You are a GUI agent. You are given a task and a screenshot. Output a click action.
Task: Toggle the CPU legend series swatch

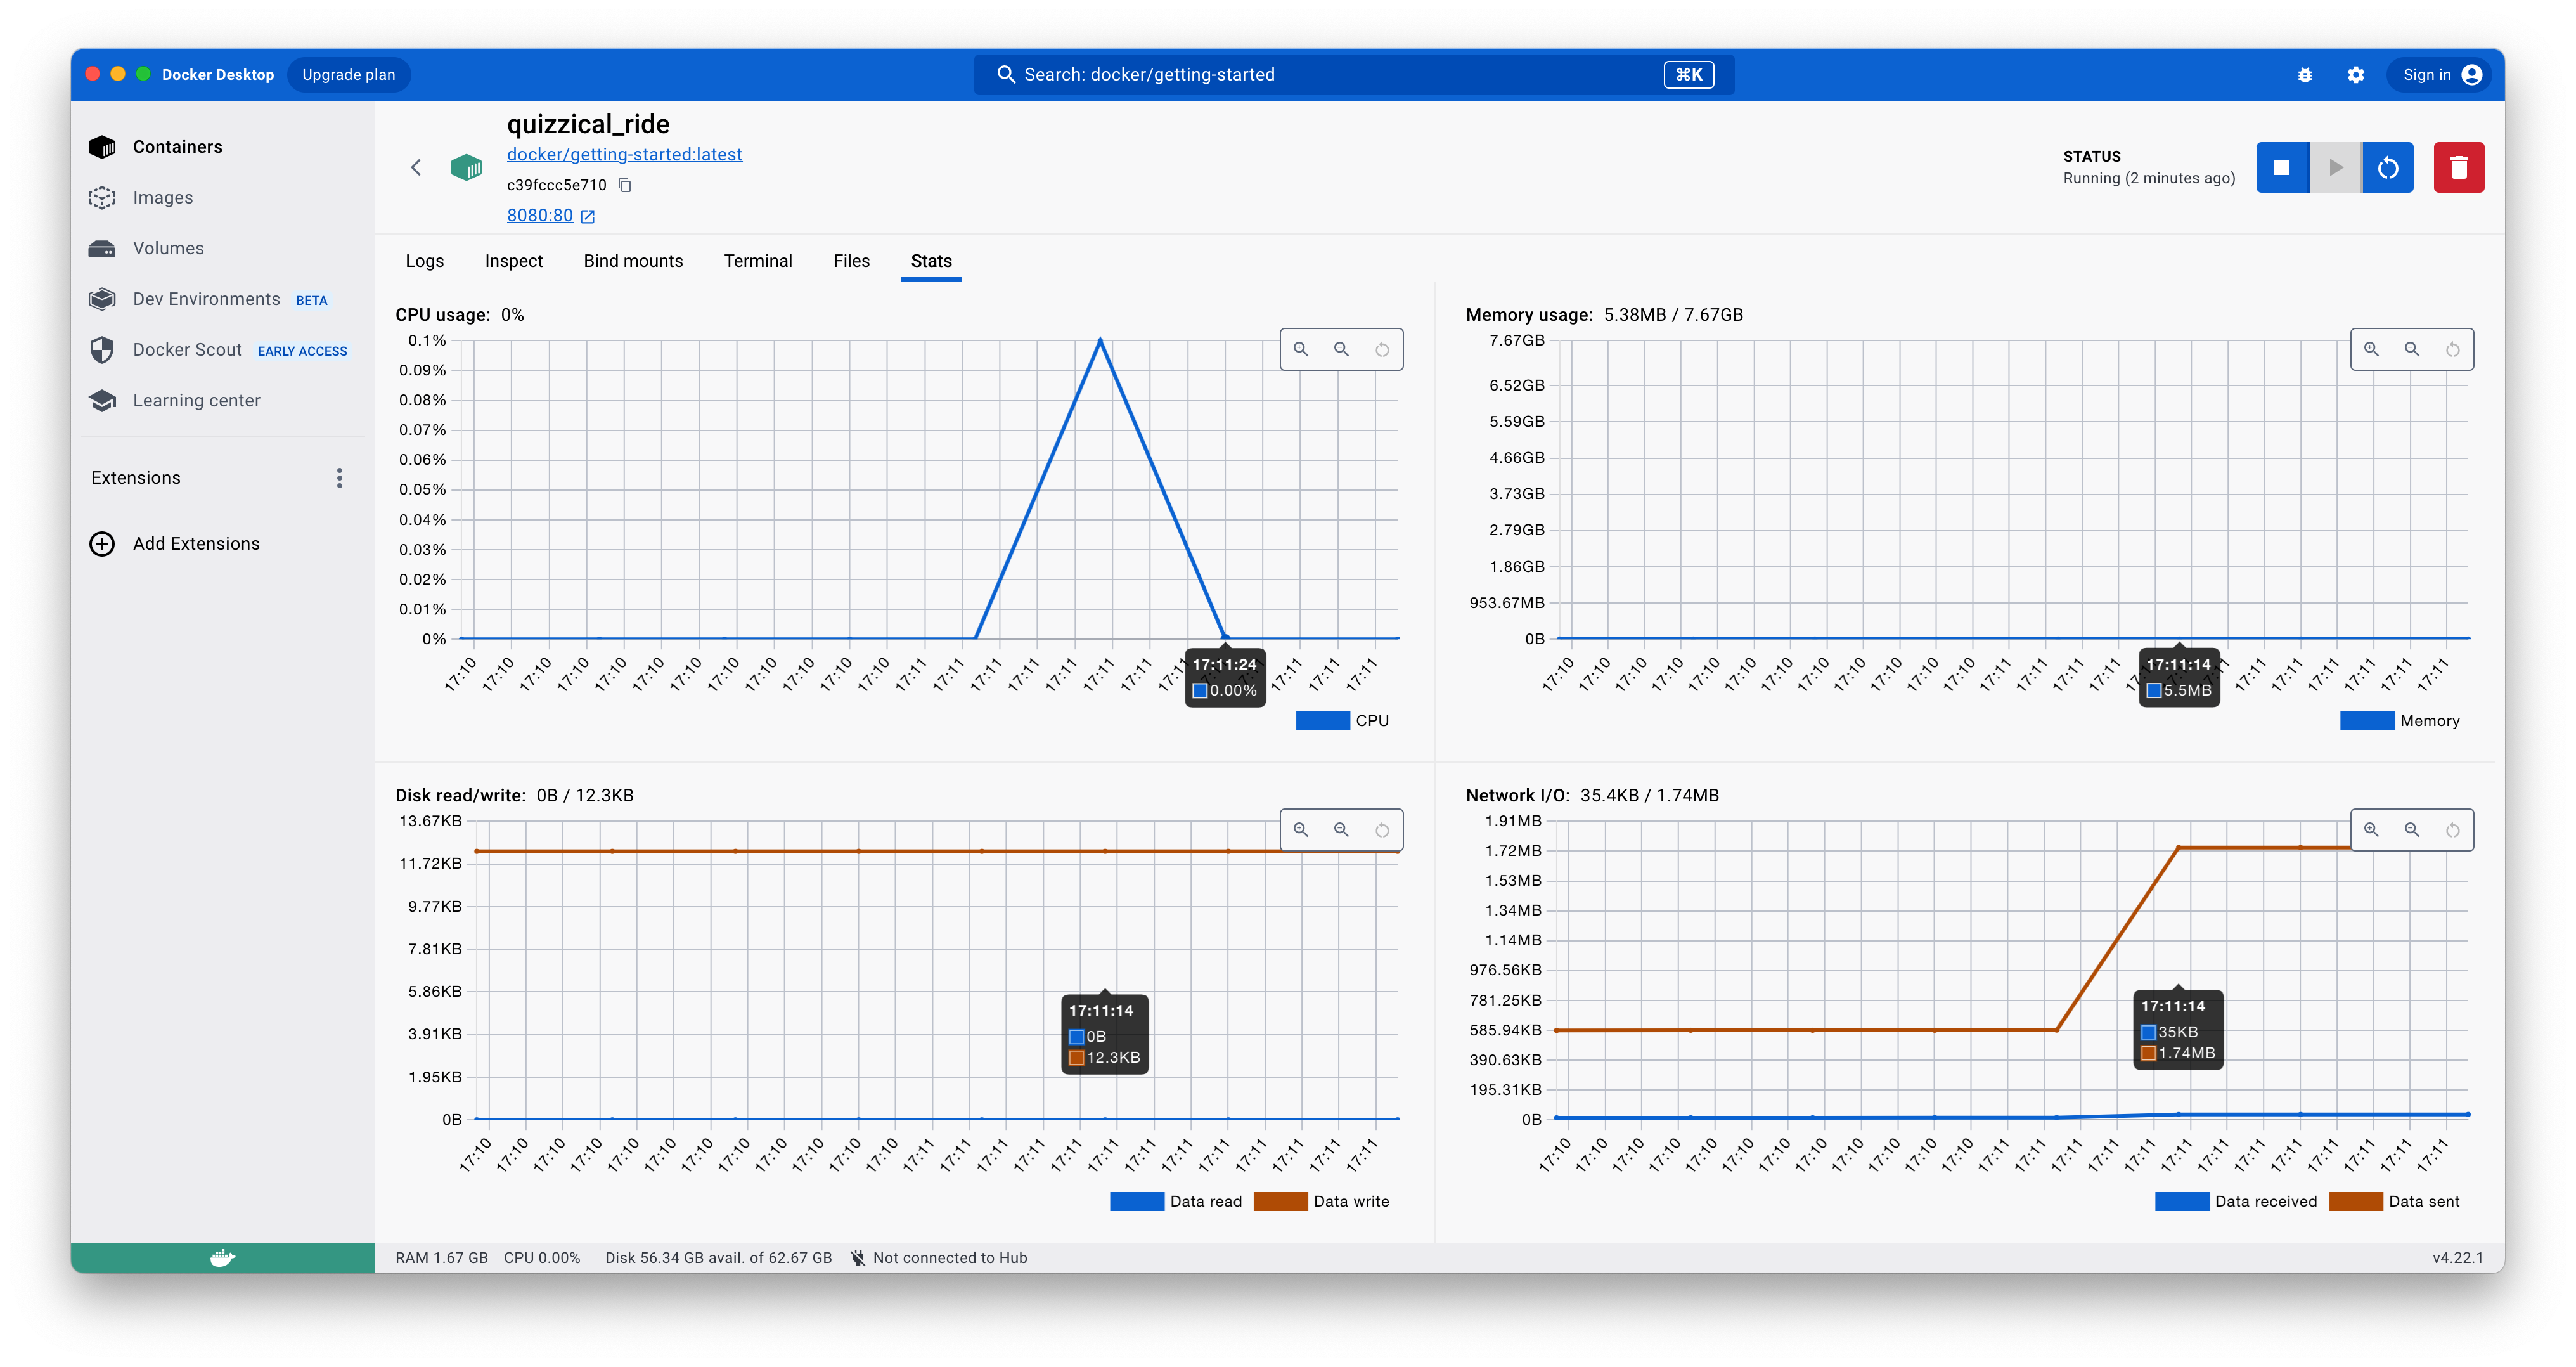point(1322,721)
